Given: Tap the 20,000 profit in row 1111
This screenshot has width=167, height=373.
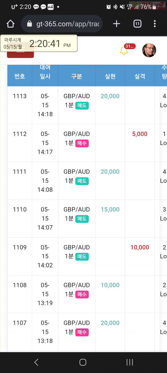Looking at the screenshot, I should tap(110, 172).
